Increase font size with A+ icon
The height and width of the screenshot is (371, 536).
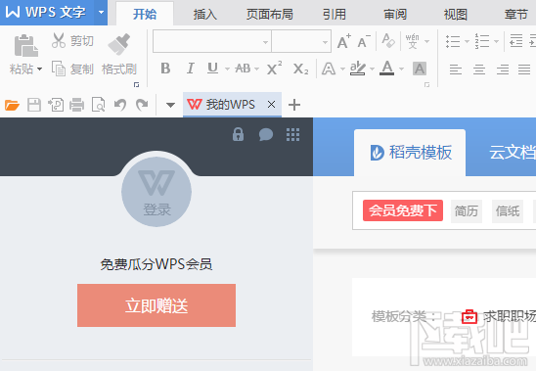pos(344,41)
